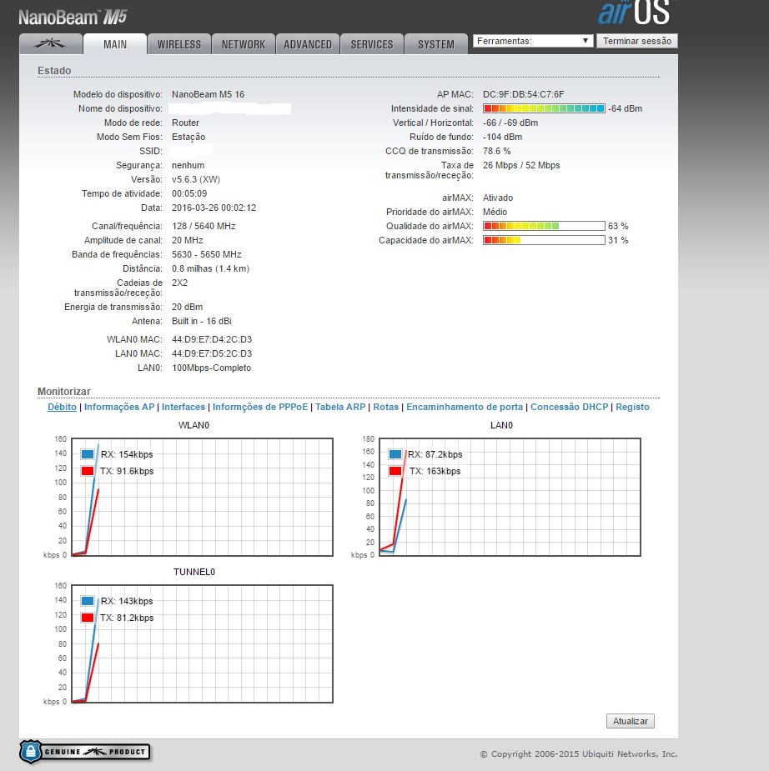Click the Vertical/Horizontal value -66 / -69 dBm
The image size is (769, 771).
(x=510, y=123)
